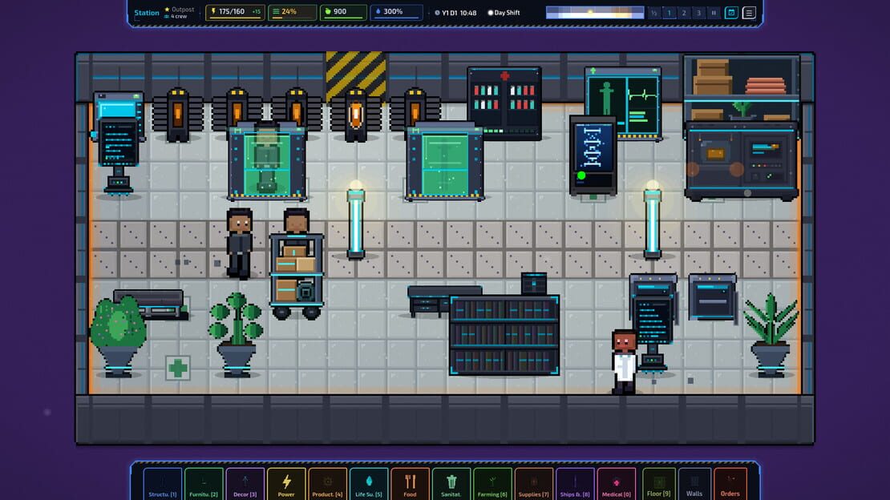Open the main menu hamburger icon
The width and height of the screenshot is (890, 500).
(749, 13)
